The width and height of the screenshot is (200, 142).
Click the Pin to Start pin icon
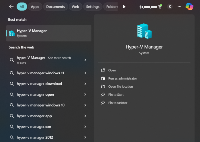[x=103, y=95]
